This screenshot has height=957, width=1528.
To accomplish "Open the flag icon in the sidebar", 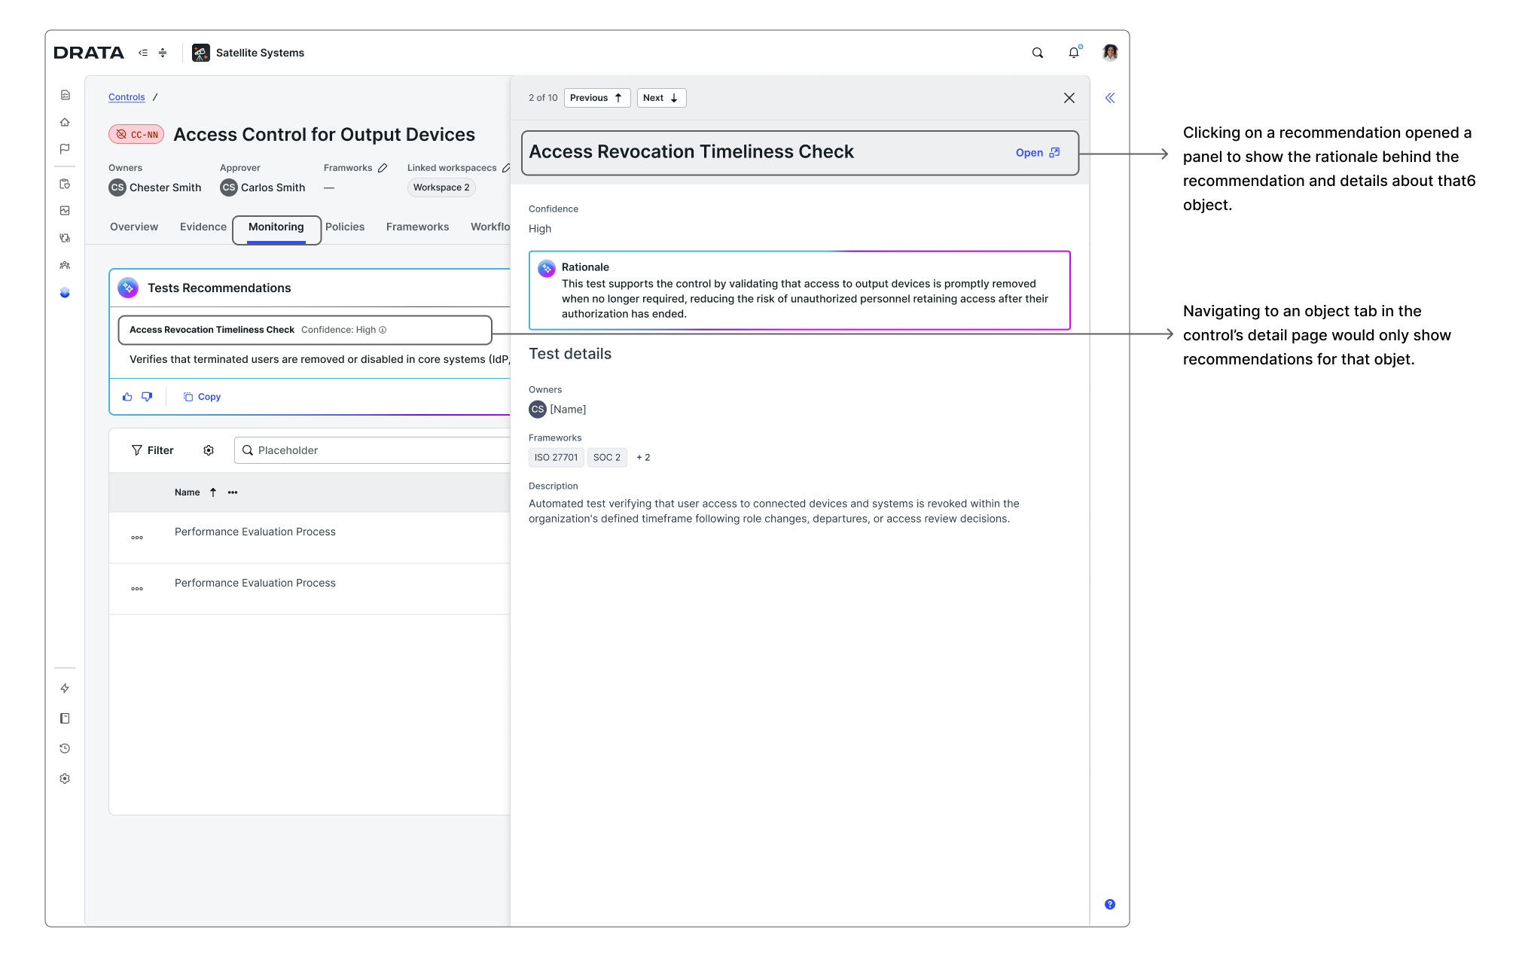I will pos(66,149).
